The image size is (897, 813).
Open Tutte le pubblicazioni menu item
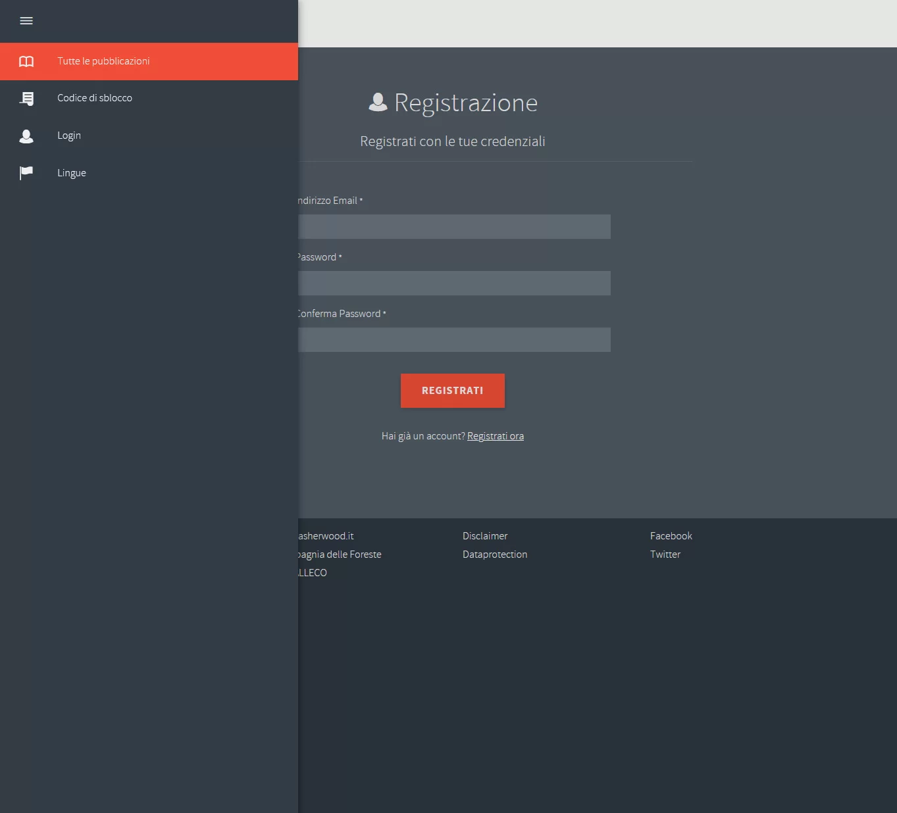(x=103, y=61)
